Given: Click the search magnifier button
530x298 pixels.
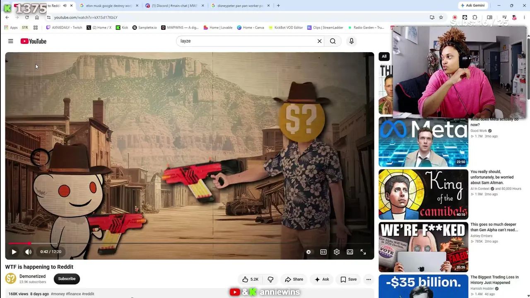Looking at the screenshot, I should (333, 41).
